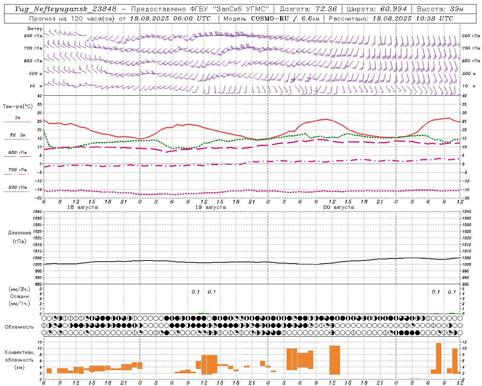Click the Облачность cloud cover label
The width and height of the screenshot is (482, 386).
click(x=19, y=327)
